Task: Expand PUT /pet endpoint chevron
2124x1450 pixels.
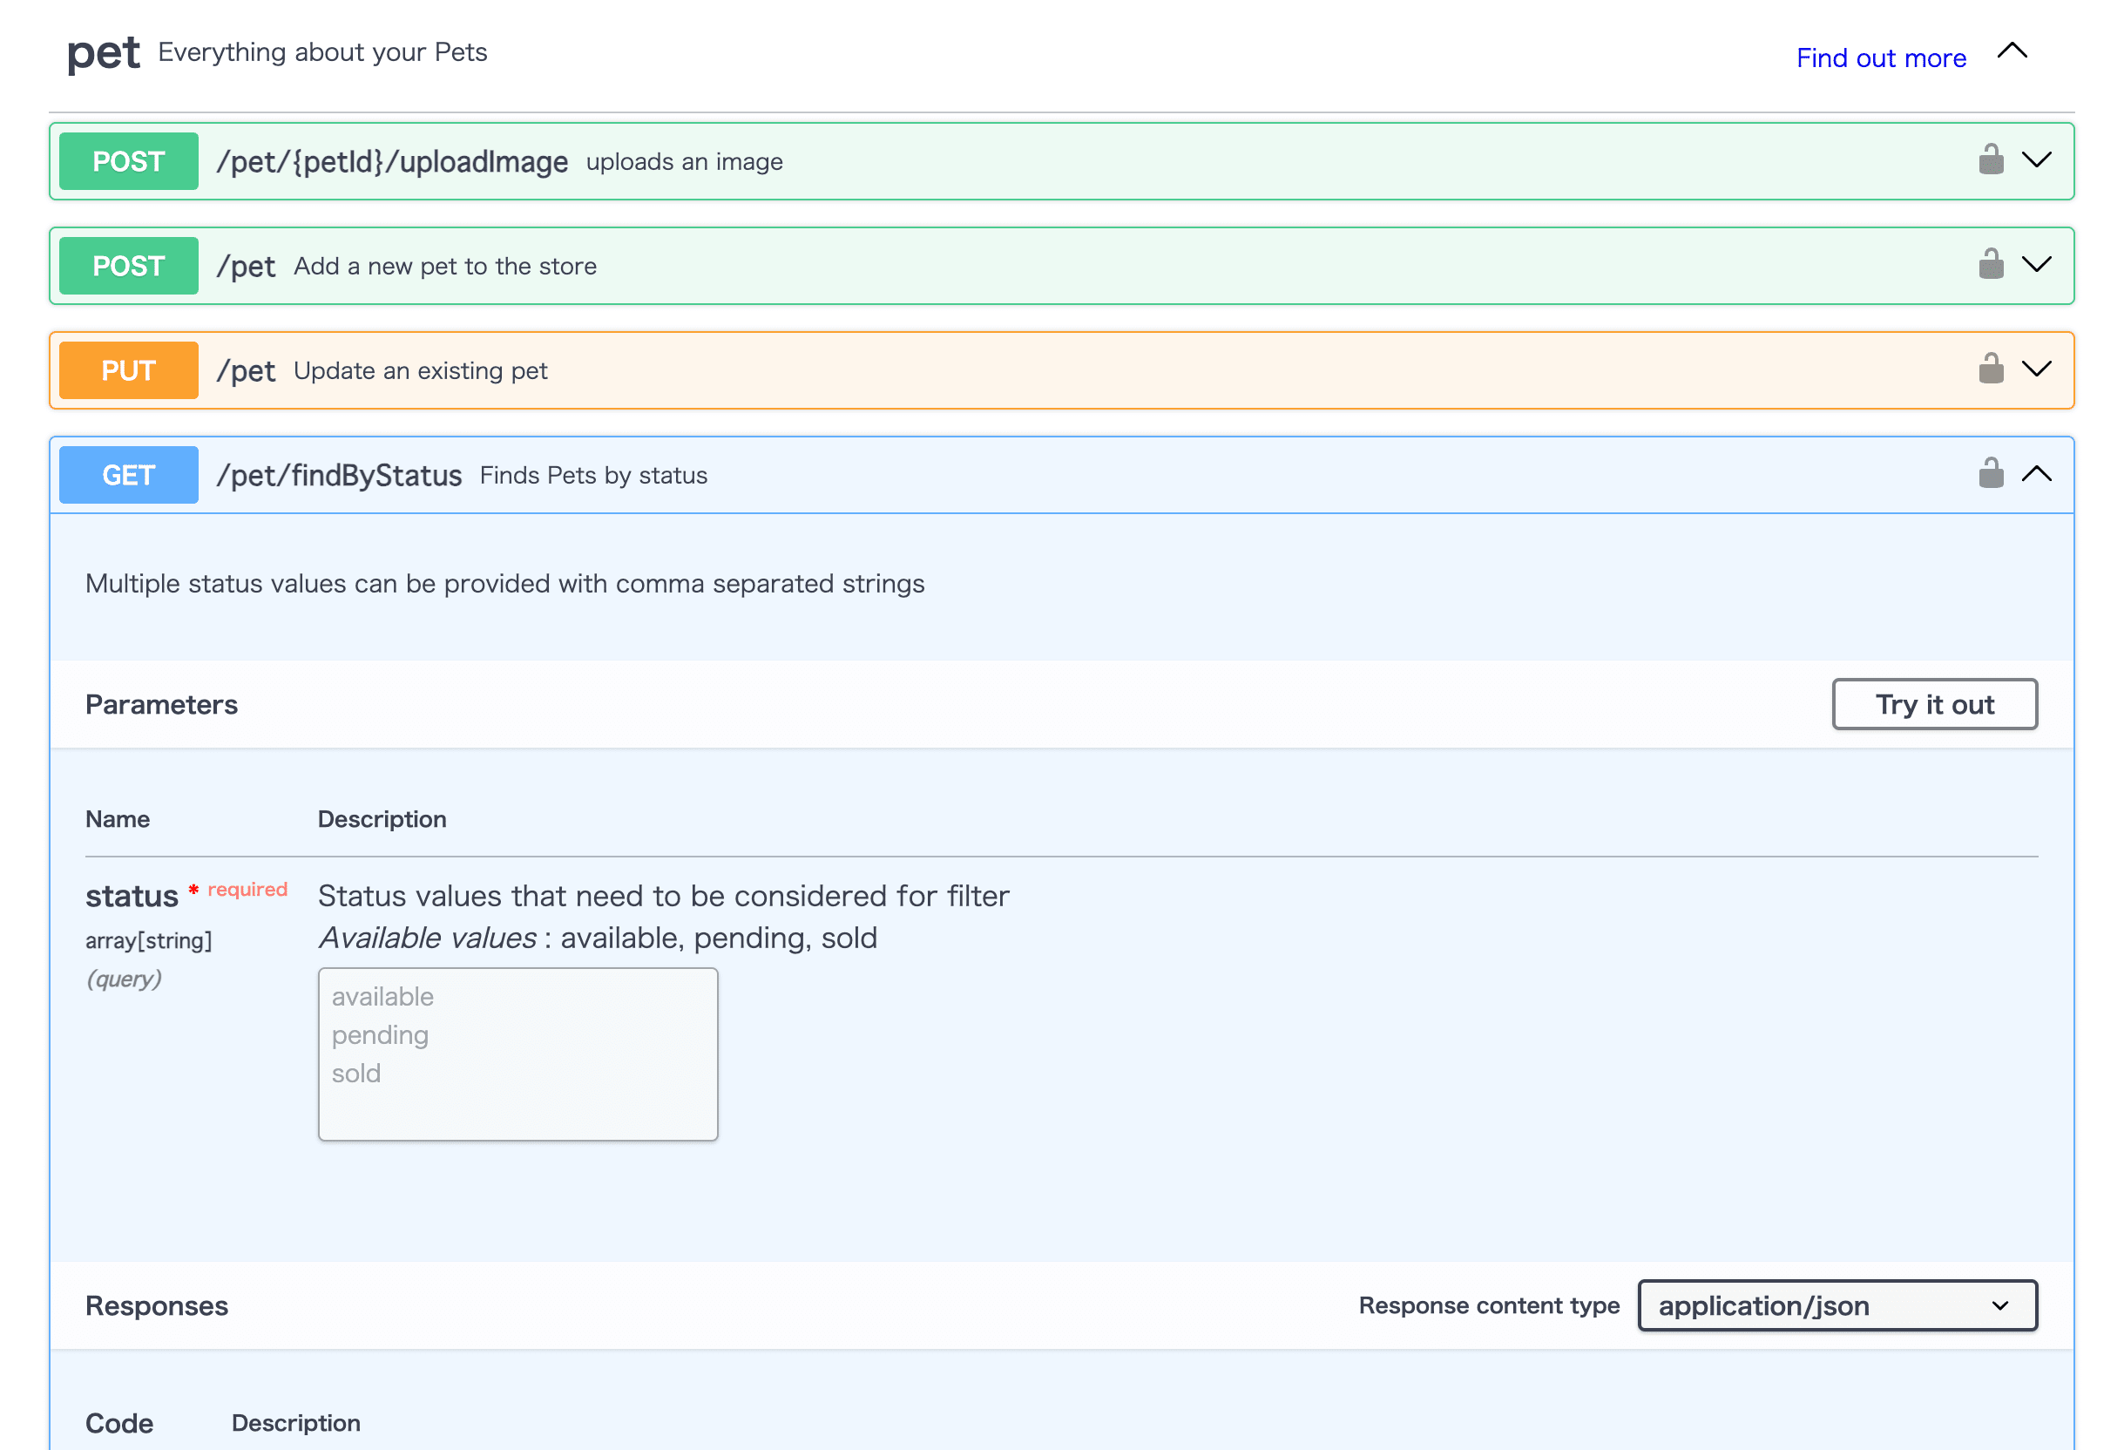Action: pyautogui.click(x=2036, y=369)
